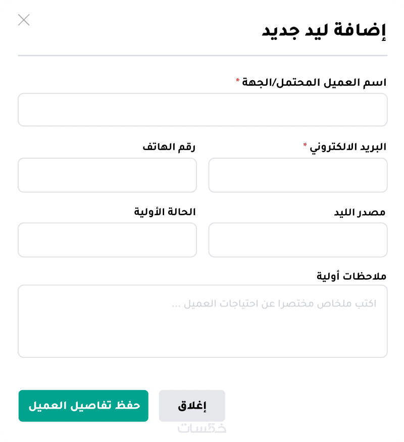Click the إضافة ليد جديد dialog title
Viewport: 404px width, 442px height.
coord(324,30)
